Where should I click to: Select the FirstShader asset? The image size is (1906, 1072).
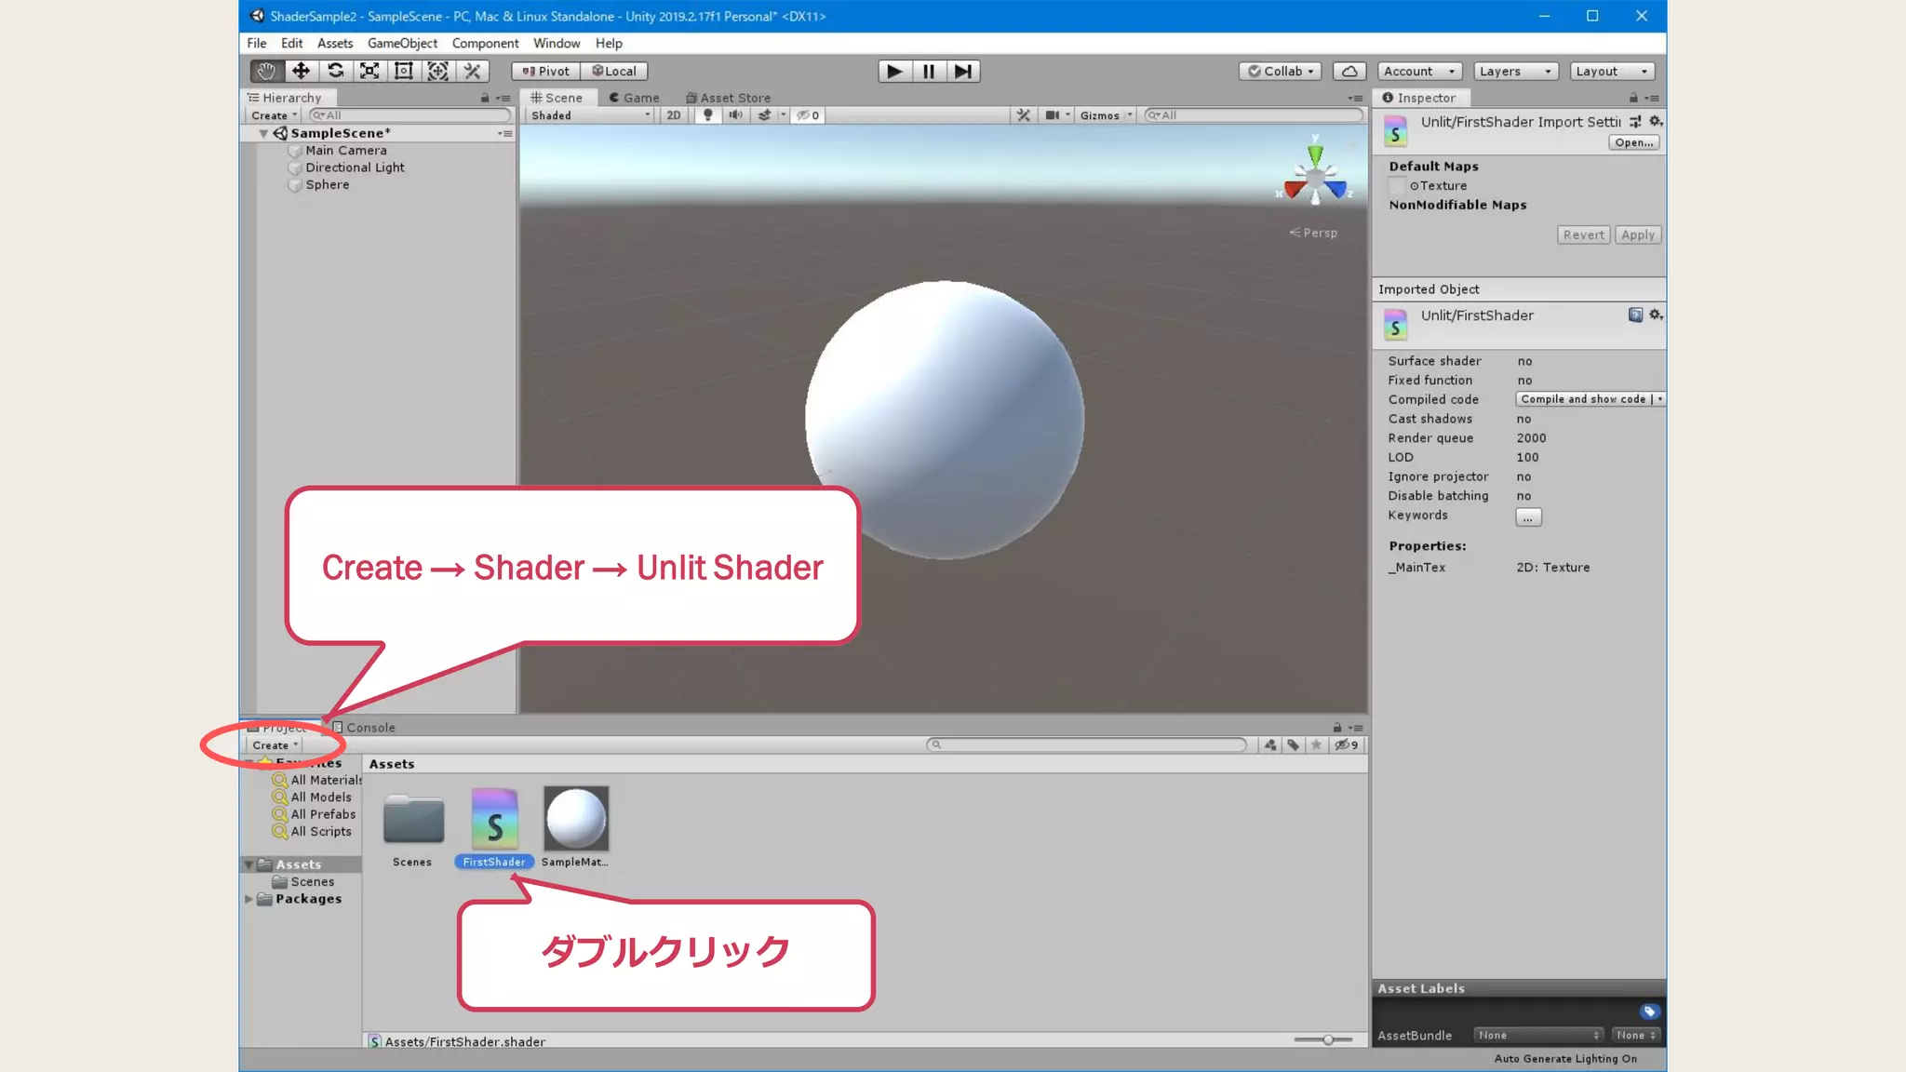(x=494, y=827)
